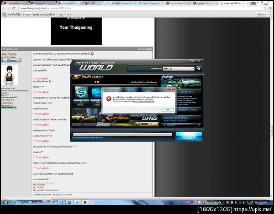Expand the translate bar language dropdown
This screenshot has width=274, height=214.
point(27,15)
